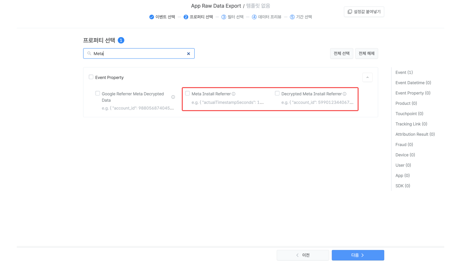461x263 pixels.
Task: Go to step 5 기간 선택
Action: coord(301,17)
